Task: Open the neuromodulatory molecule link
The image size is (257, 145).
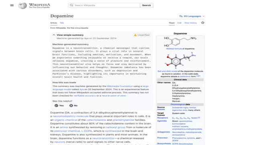Action: [x=71, y=116]
